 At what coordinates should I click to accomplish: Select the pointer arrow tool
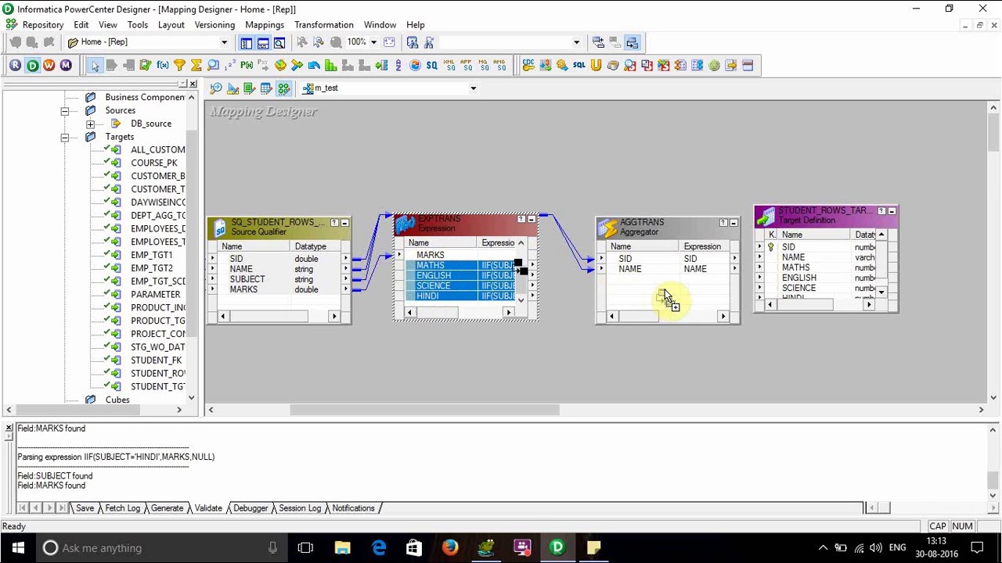click(x=94, y=66)
